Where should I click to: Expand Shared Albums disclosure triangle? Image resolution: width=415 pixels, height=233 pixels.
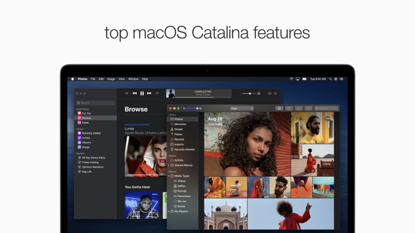pos(169,165)
